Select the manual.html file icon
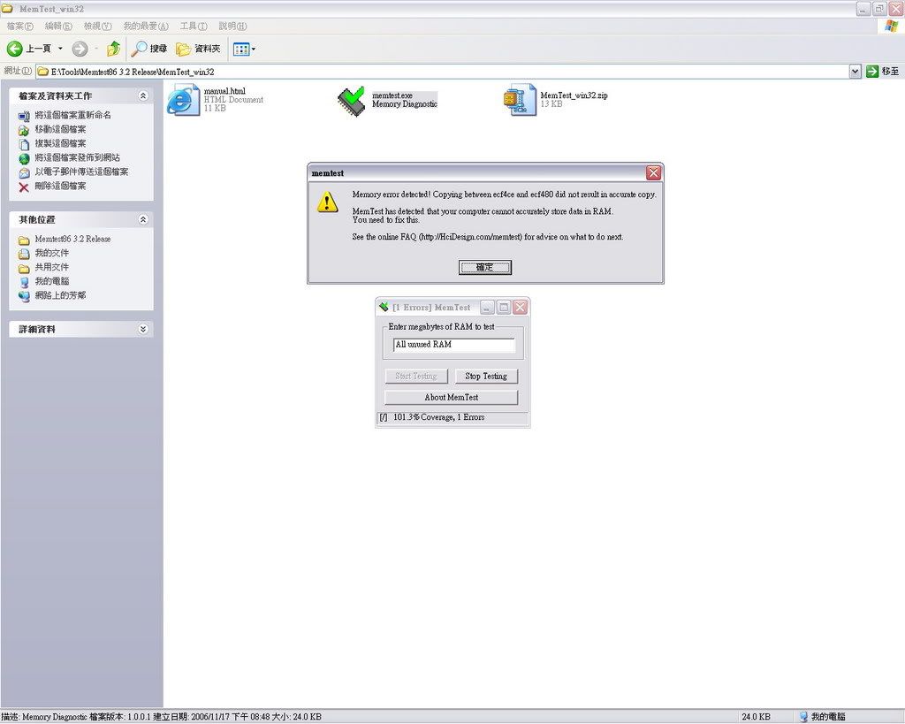This screenshot has height=724, width=905. tap(183, 100)
